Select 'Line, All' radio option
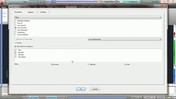This screenshot has width=176, height=99. [x=16, y=23]
